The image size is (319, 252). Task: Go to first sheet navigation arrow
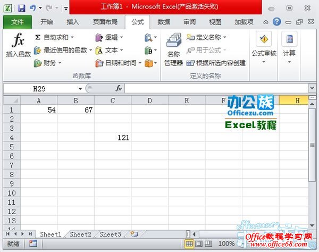click(8, 234)
